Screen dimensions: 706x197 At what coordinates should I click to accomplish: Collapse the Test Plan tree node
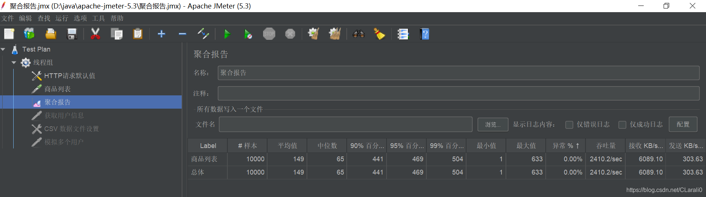click(3, 49)
